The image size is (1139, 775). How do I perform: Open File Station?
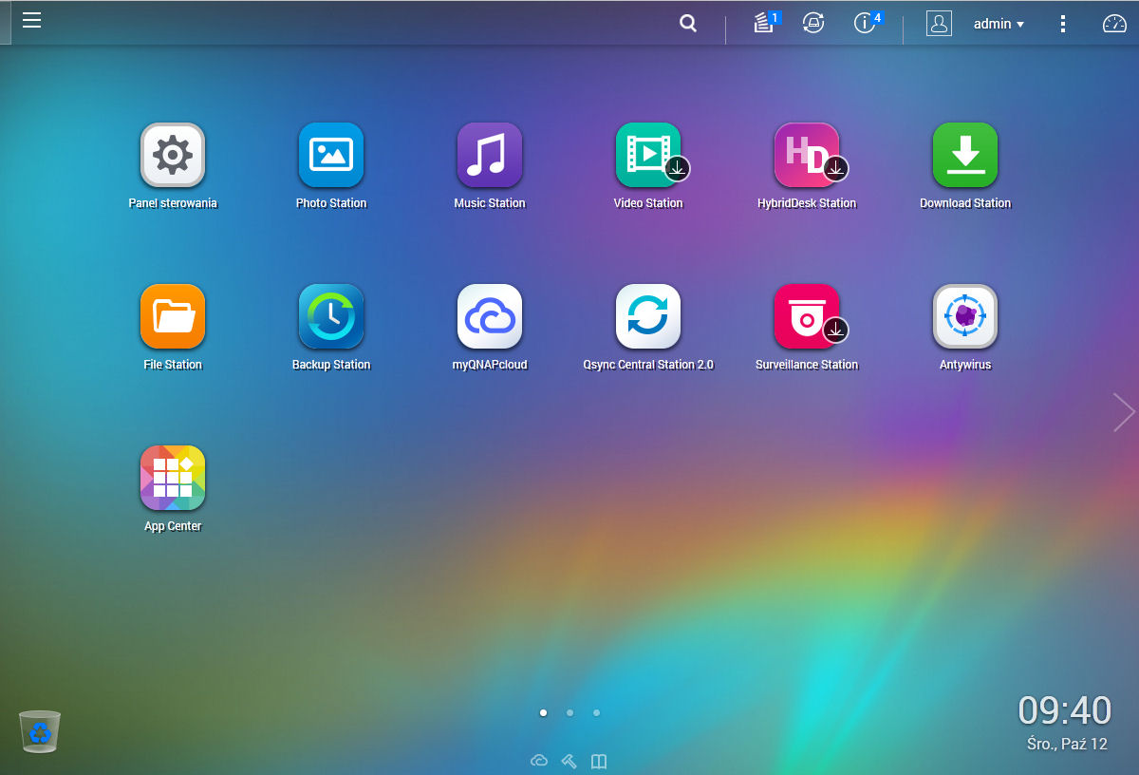click(x=173, y=316)
